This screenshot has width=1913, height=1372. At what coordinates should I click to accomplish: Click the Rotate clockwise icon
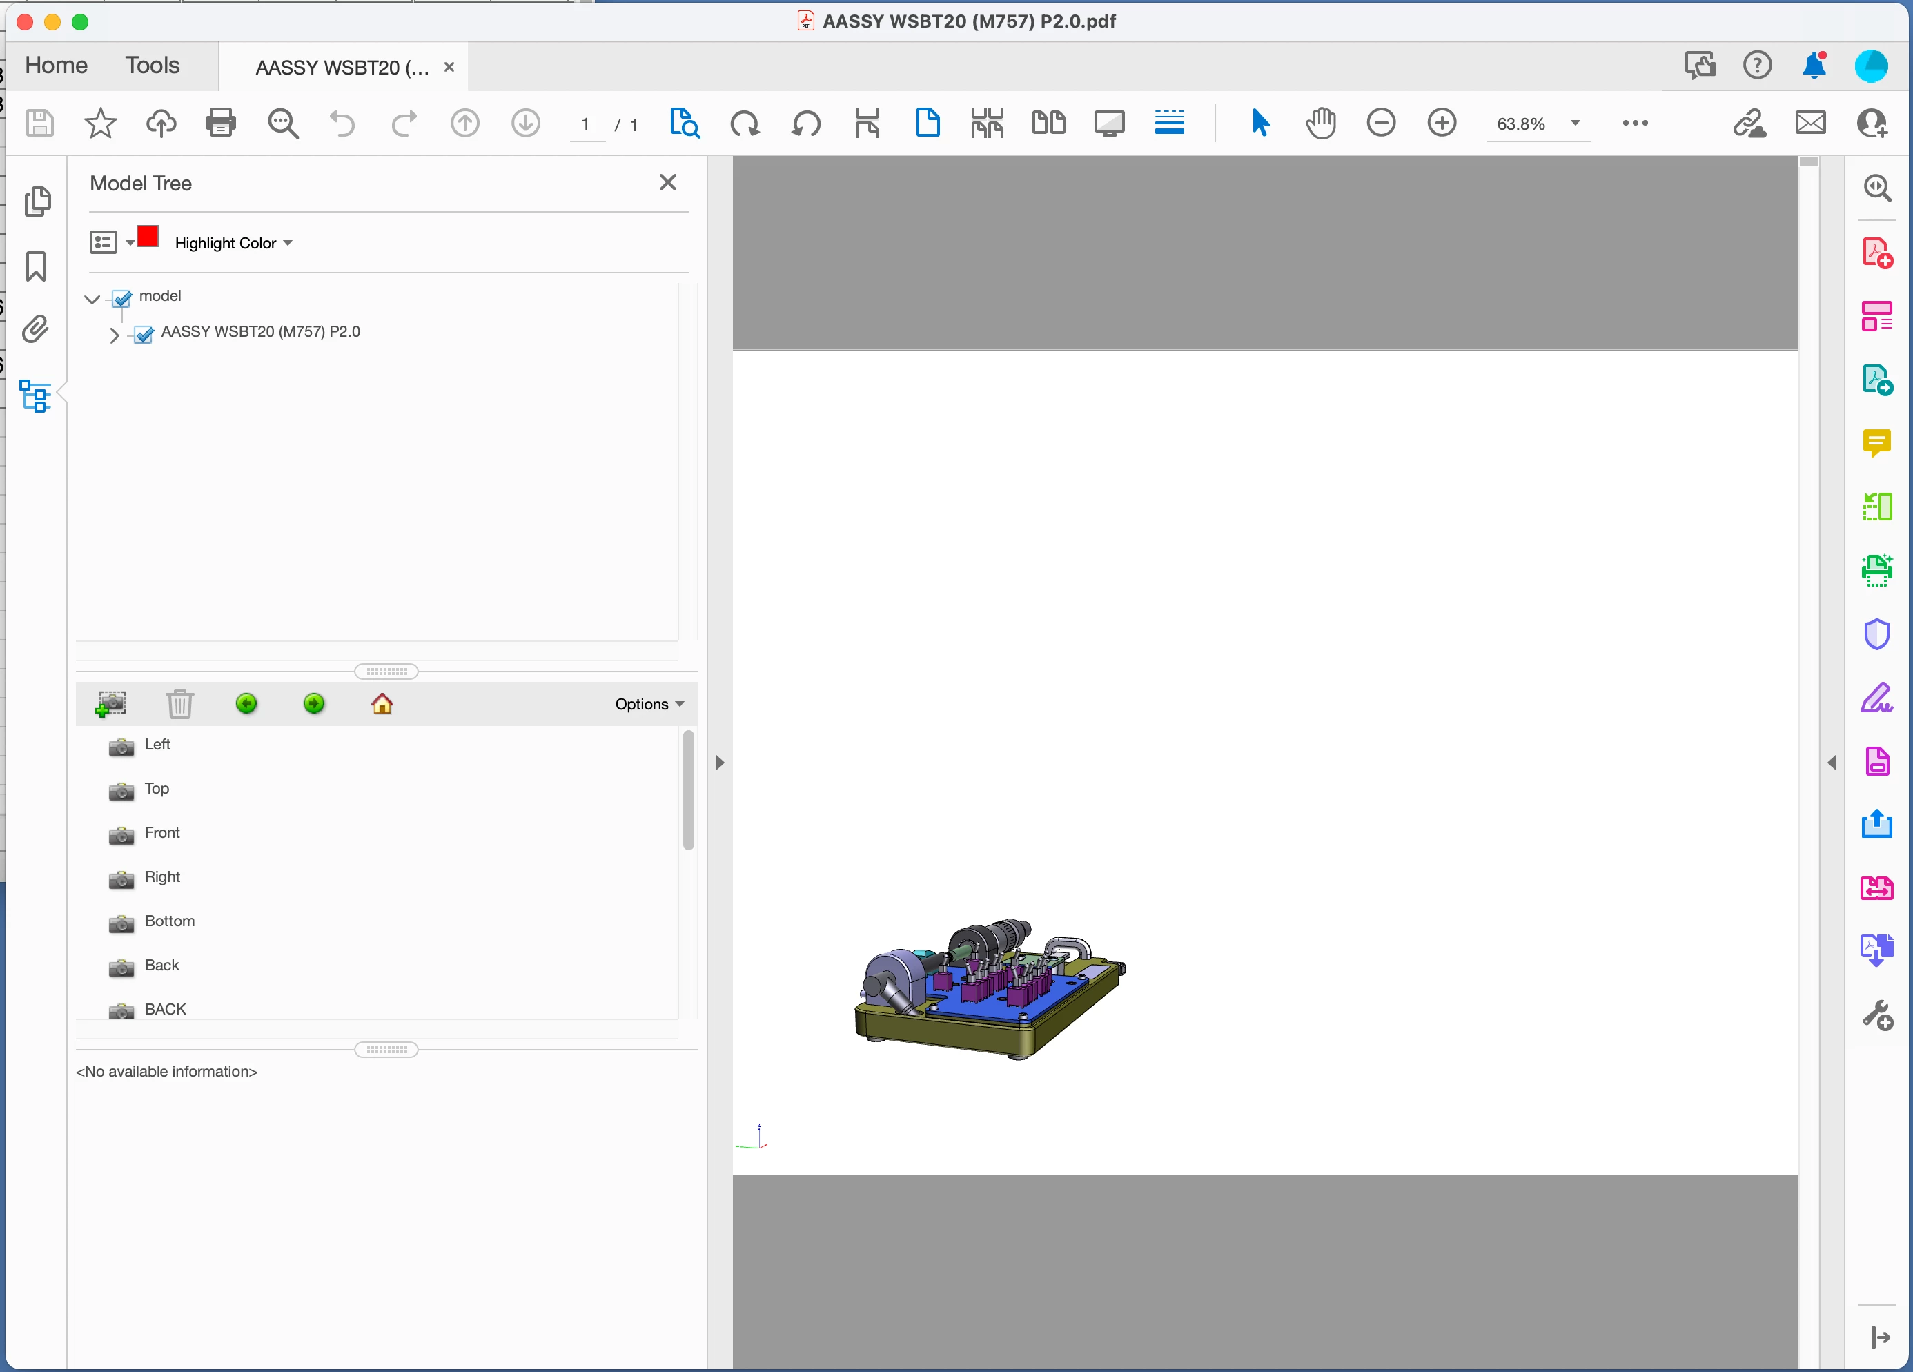pos(745,123)
